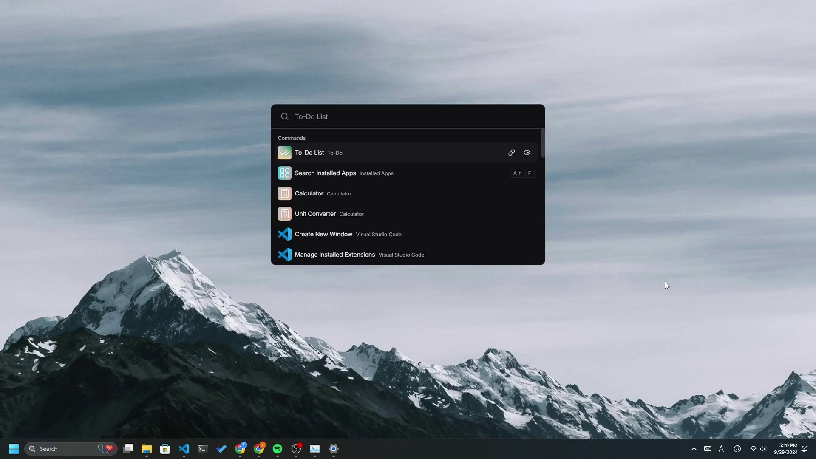The image size is (816, 459).
Task: Click the Create New Window VS Code icon
Action: (x=285, y=234)
